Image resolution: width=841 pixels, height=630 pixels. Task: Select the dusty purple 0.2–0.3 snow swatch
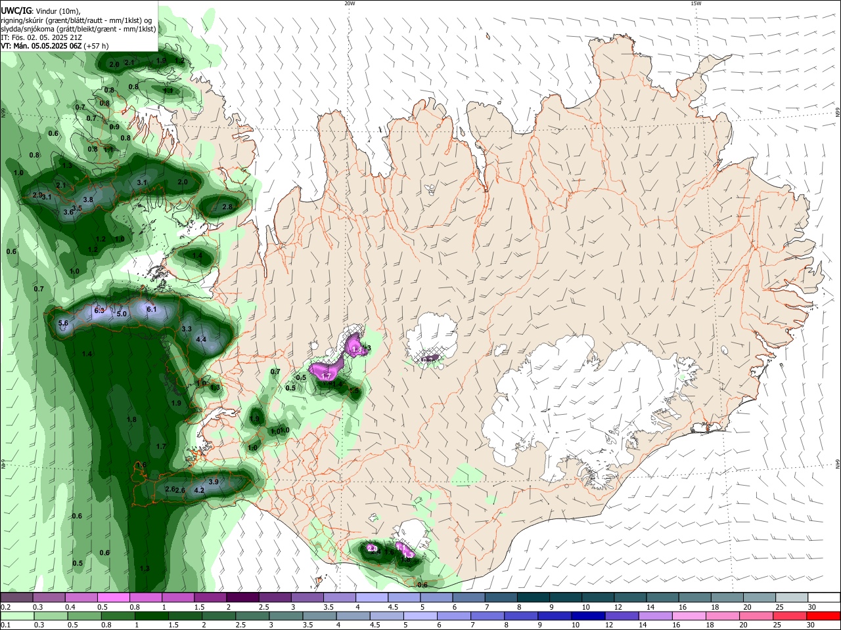pos(16,598)
